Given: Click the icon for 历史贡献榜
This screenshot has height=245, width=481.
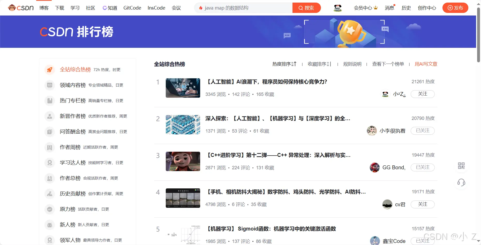Looking at the screenshot, I should point(50,194).
